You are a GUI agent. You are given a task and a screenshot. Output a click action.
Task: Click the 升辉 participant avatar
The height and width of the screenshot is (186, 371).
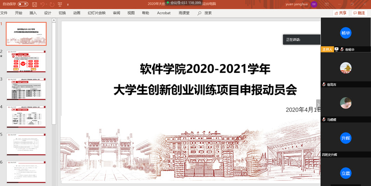point(345,138)
